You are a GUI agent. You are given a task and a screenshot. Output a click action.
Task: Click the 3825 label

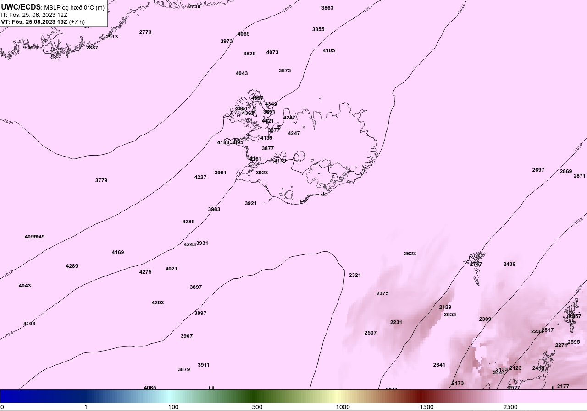tap(249, 54)
